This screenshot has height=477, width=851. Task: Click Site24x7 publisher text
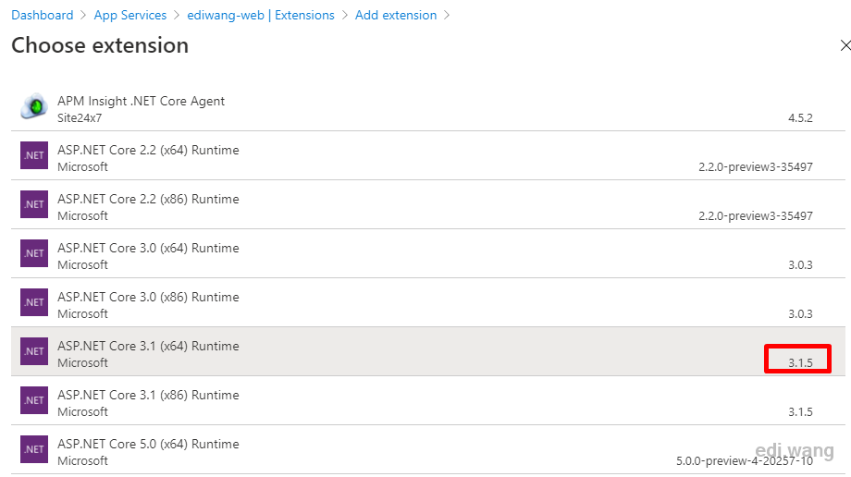point(80,117)
